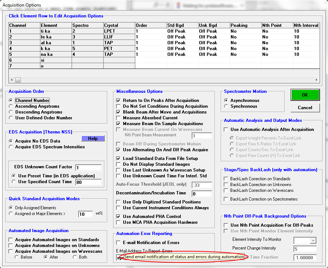Click the green OK button

coord(305,95)
